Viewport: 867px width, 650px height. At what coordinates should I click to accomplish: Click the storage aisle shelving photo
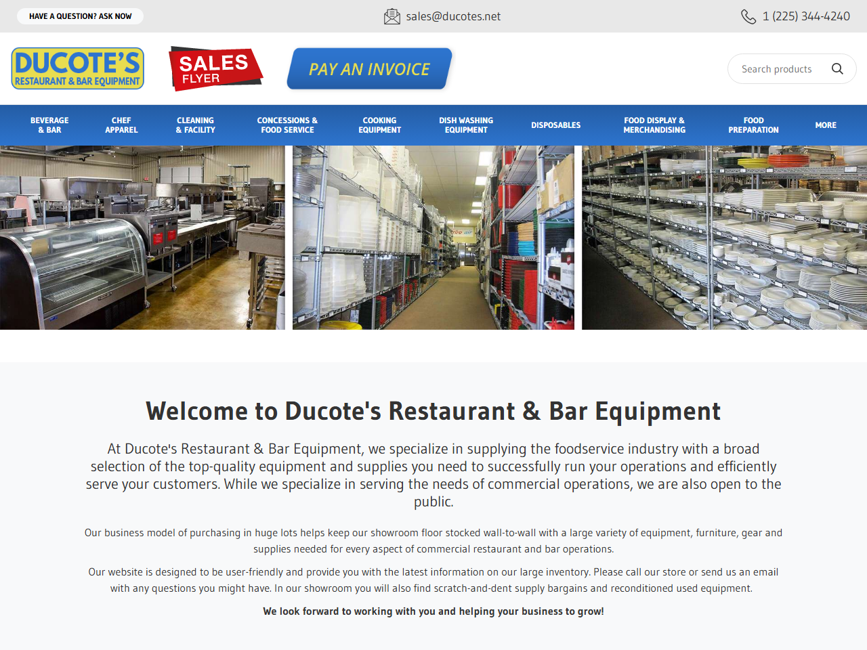433,238
